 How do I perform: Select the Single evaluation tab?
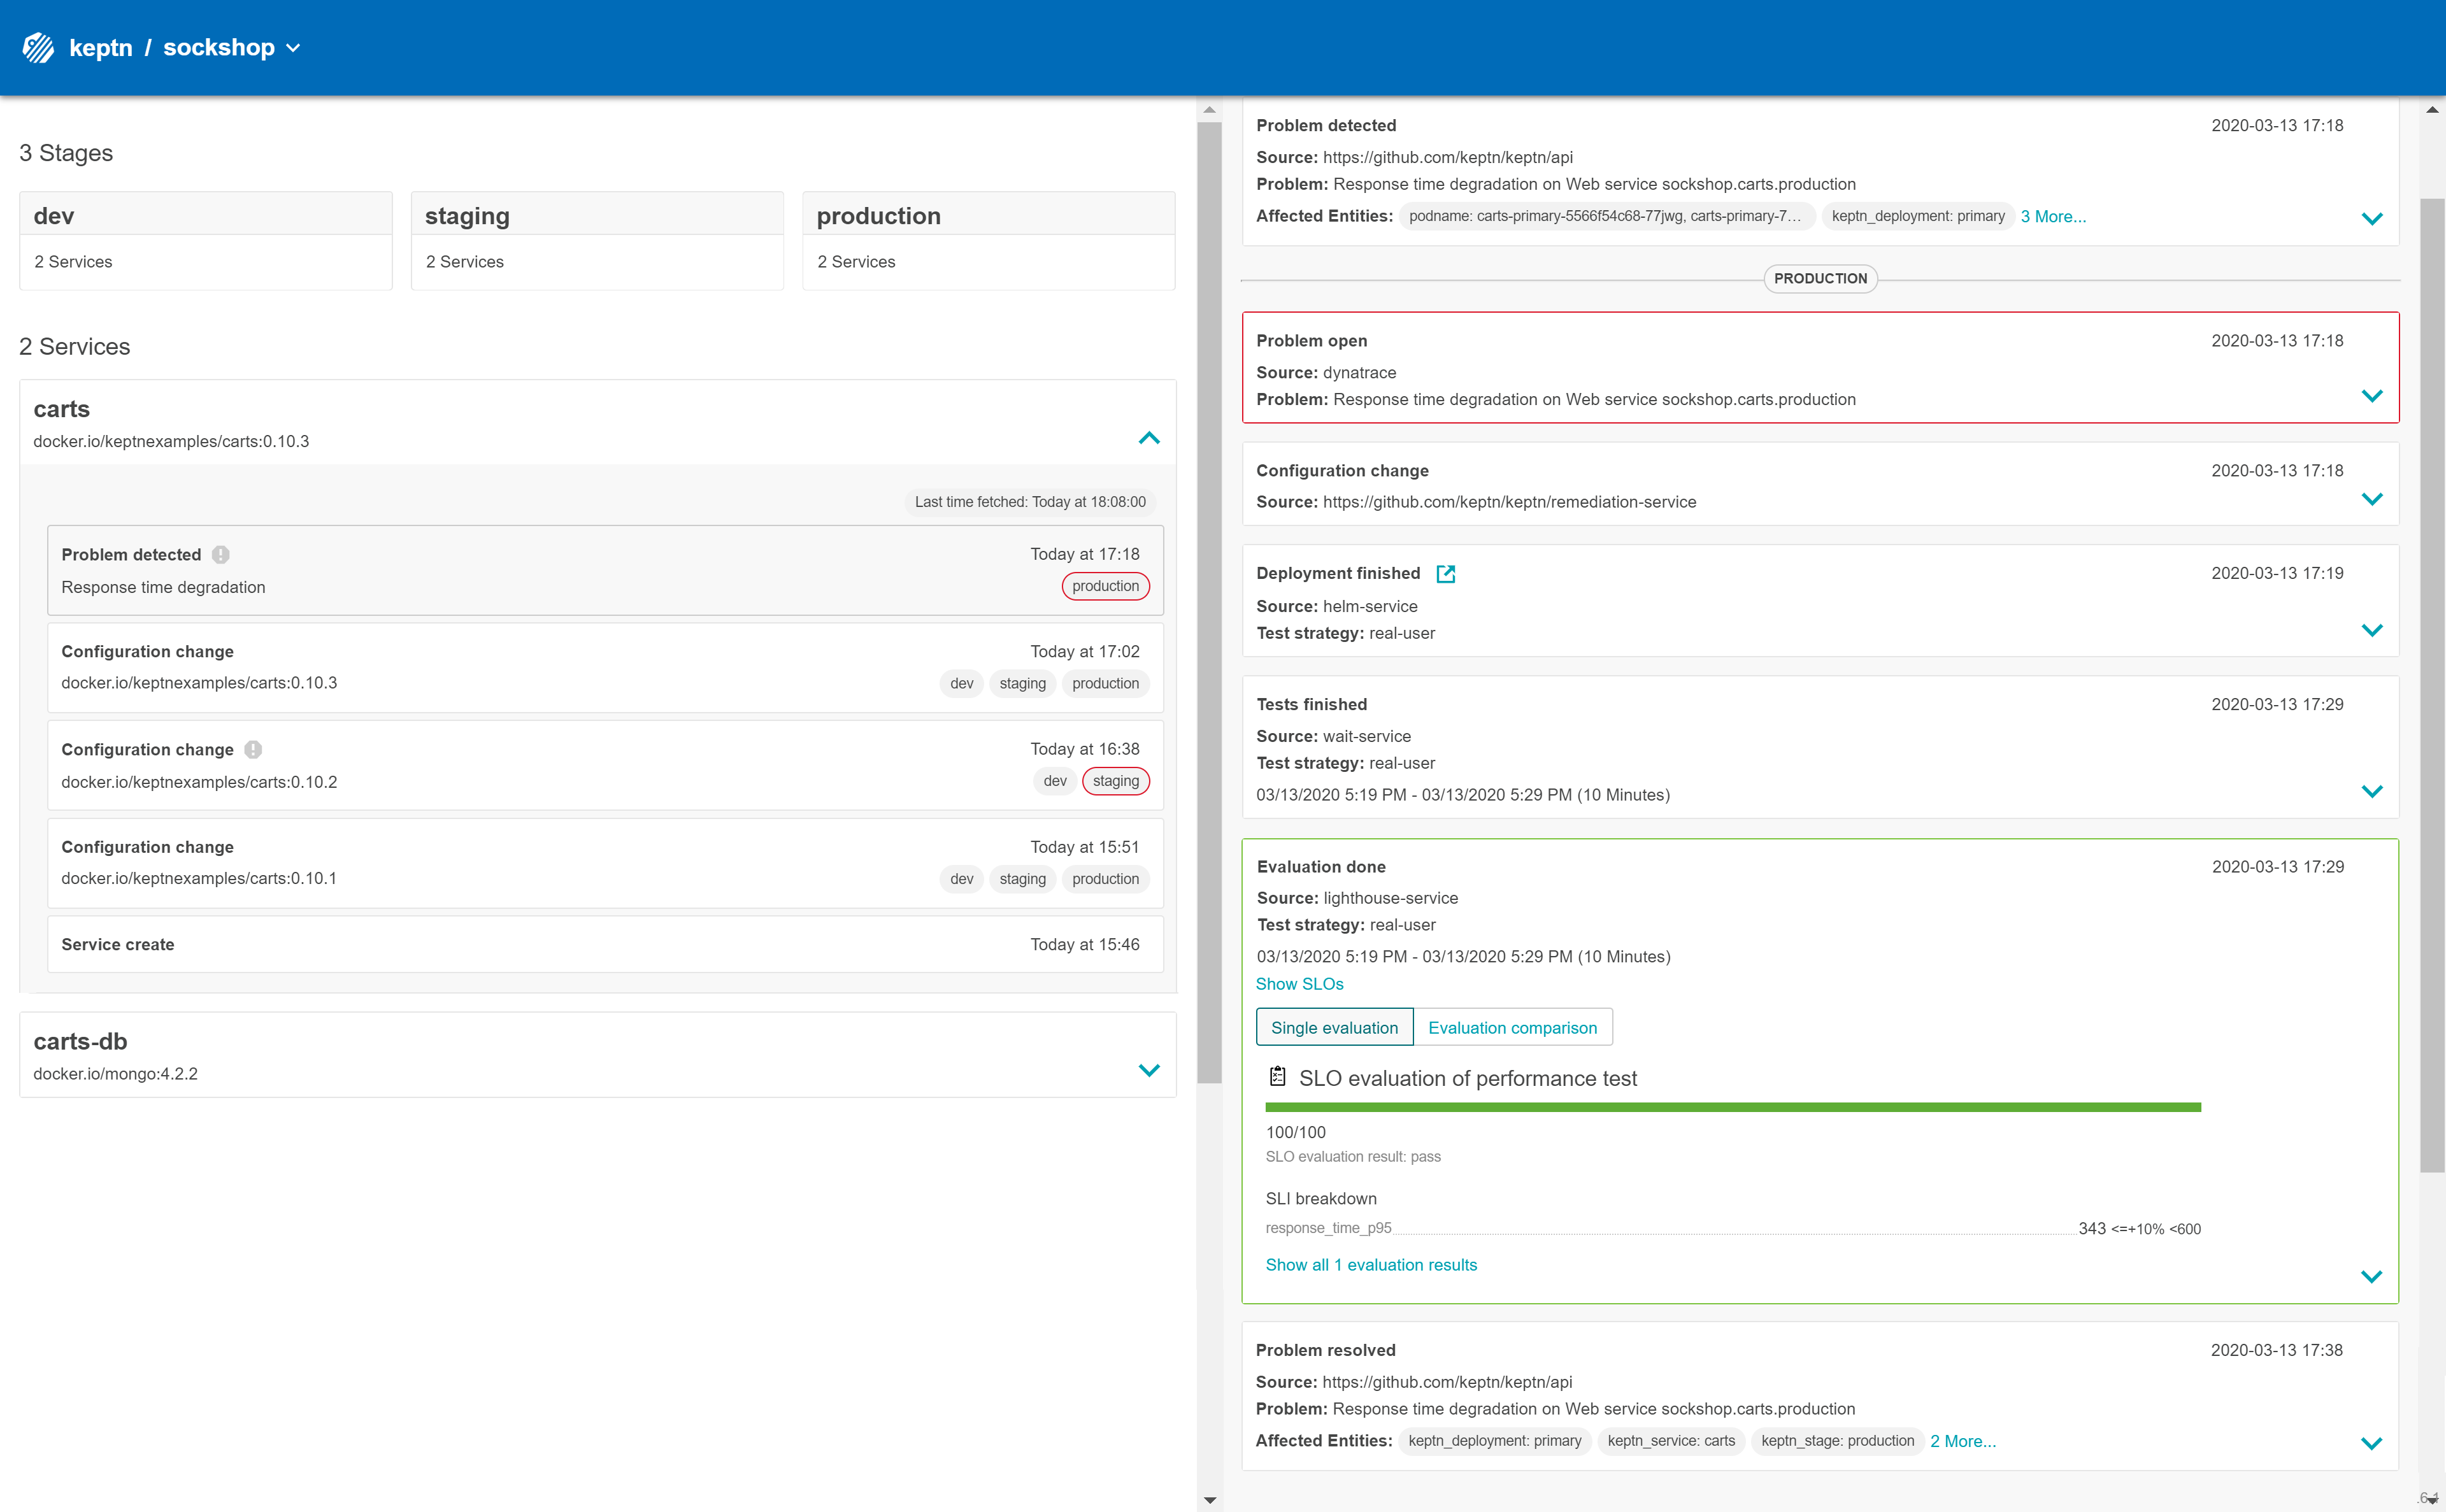coord(1334,1027)
